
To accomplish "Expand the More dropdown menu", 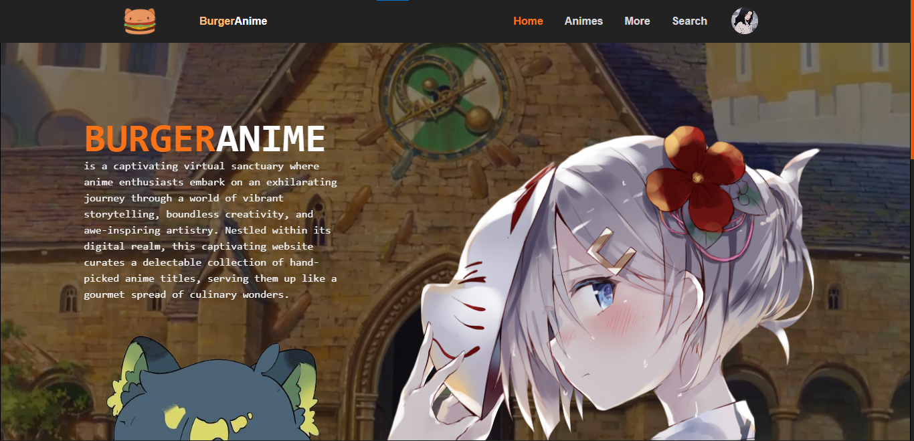I will pyautogui.click(x=636, y=21).
